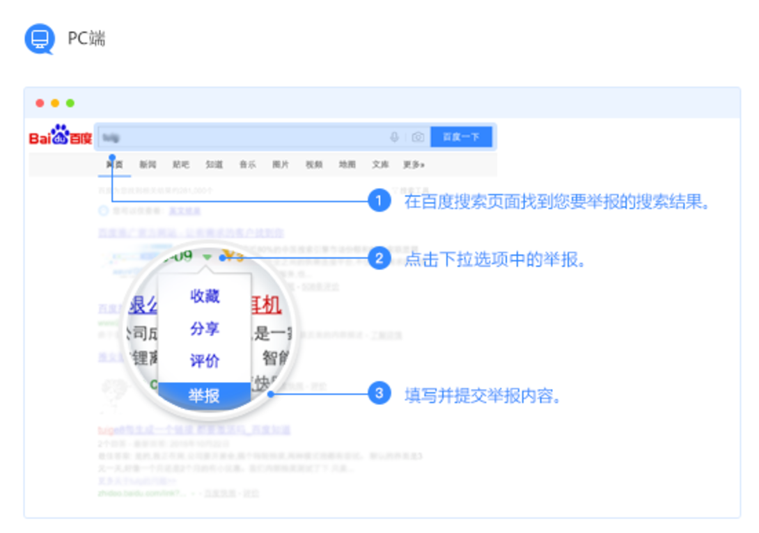Click the numbered step 3 circle

click(x=379, y=393)
